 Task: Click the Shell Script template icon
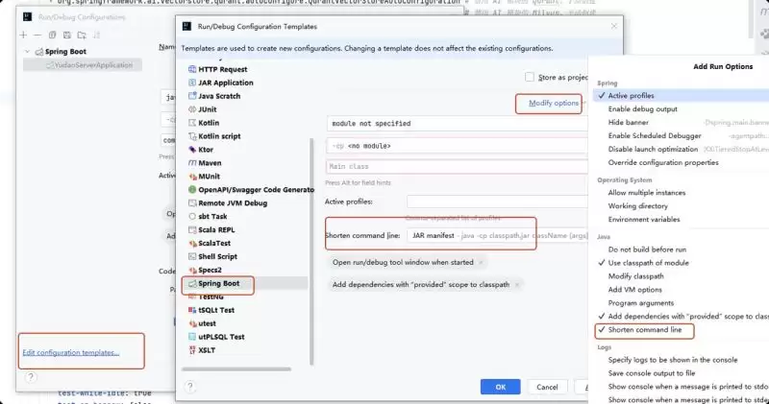[x=192, y=256]
